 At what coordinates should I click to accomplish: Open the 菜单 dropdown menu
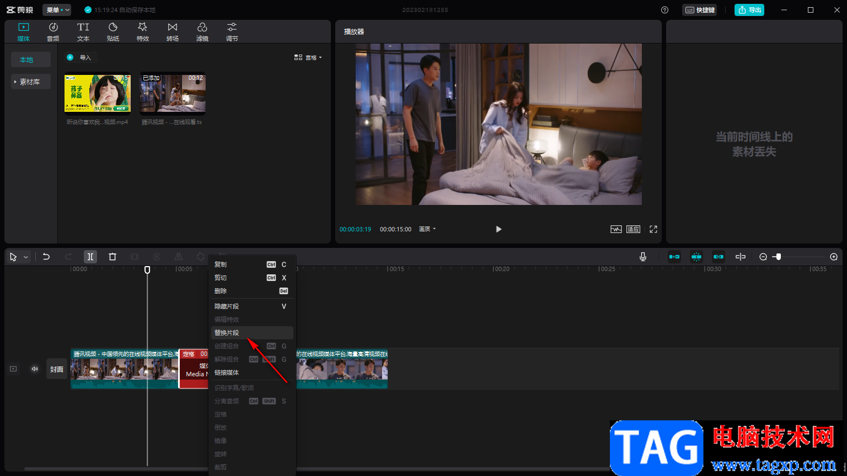click(57, 10)
